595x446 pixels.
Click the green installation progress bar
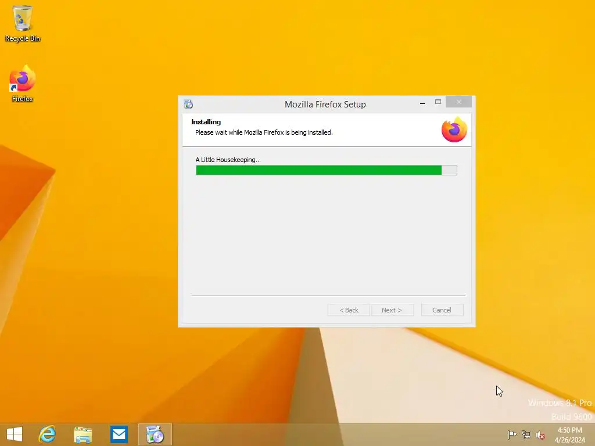pos(327,170)
